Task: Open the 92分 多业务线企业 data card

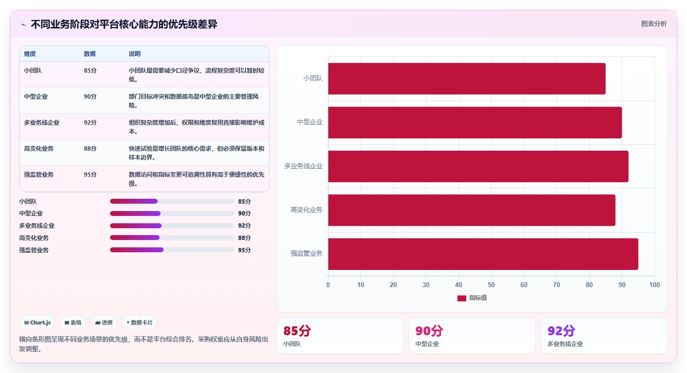Action: tap(604, 336)
